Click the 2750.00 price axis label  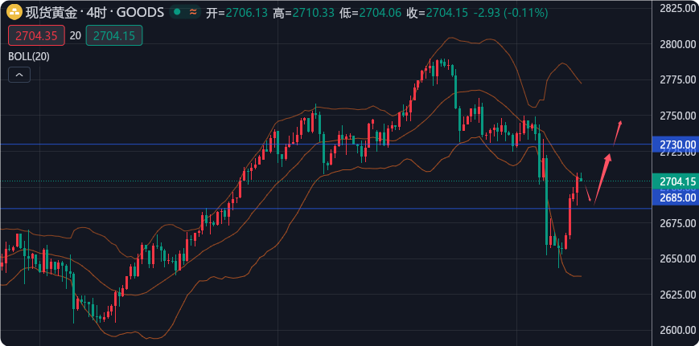click(677, 116)
